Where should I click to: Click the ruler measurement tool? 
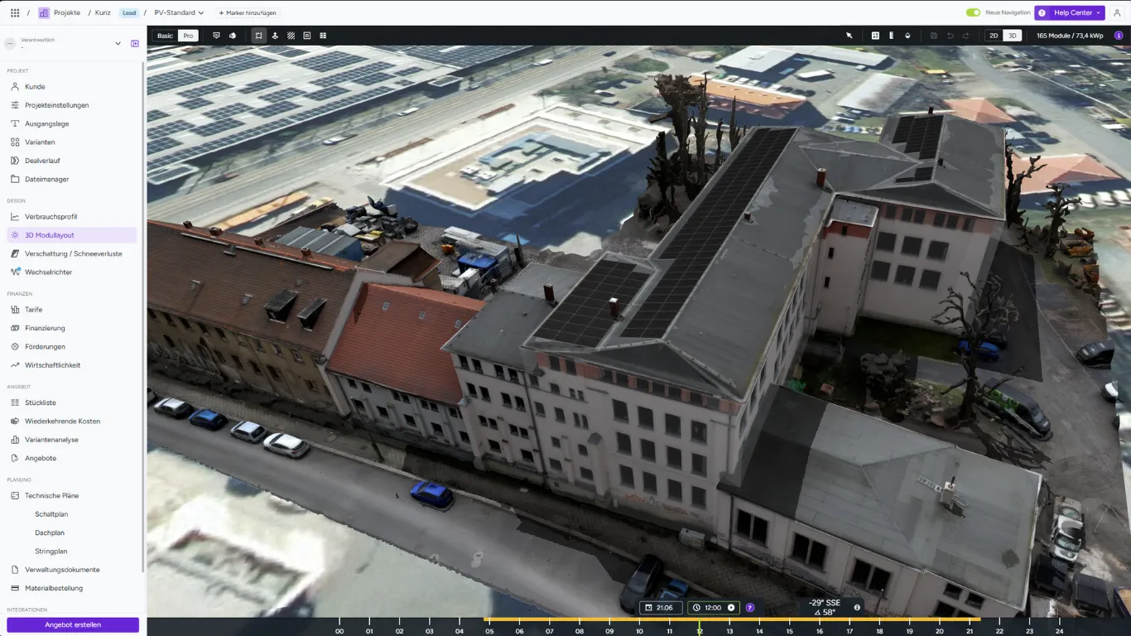pos(892,36)
